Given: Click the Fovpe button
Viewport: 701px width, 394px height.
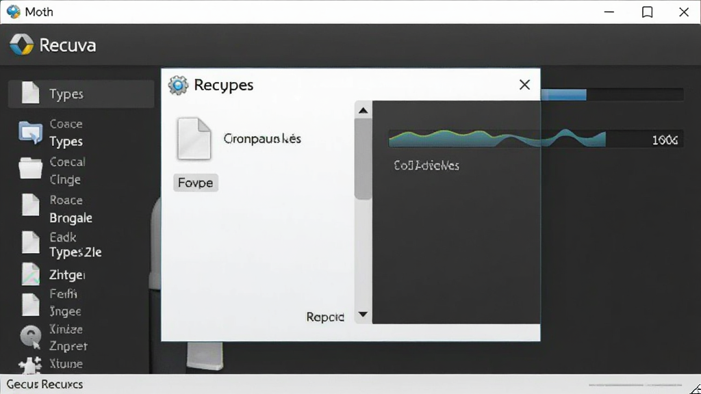Looking at the screenshot, I should [195, 183].
